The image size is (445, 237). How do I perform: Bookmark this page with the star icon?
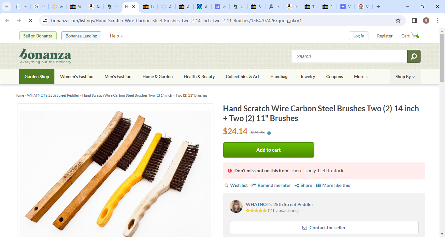(398, 21)
